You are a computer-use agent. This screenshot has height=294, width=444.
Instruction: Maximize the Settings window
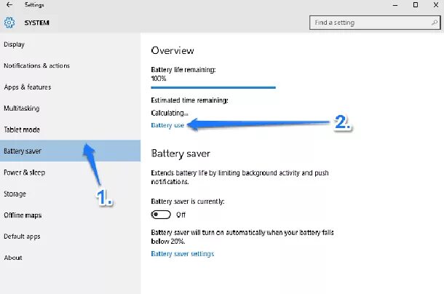(416, 5)
